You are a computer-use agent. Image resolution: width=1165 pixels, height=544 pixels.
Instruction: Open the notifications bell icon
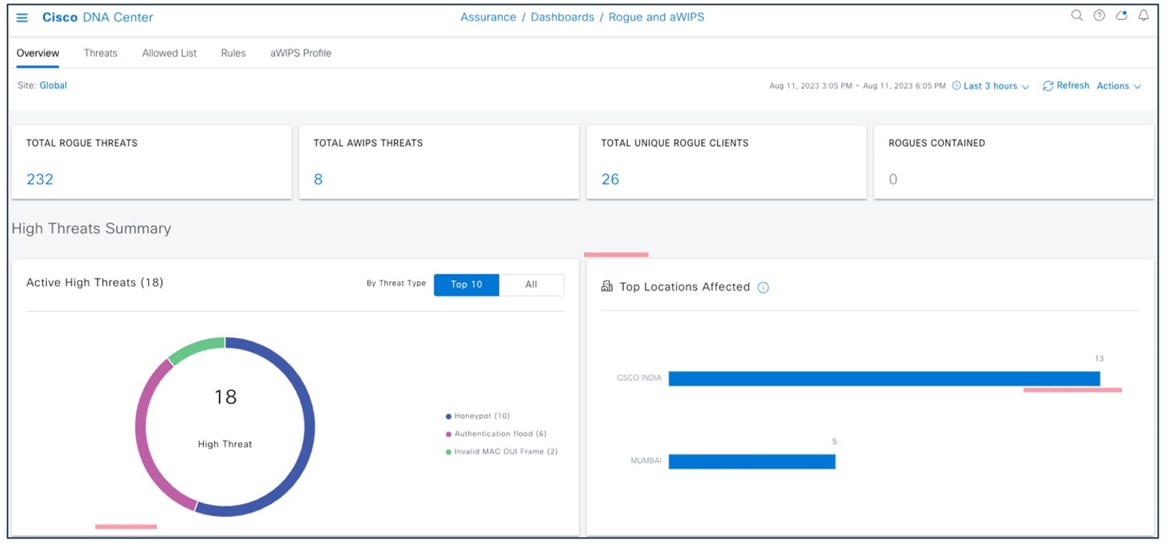(x=1143, y=15)
